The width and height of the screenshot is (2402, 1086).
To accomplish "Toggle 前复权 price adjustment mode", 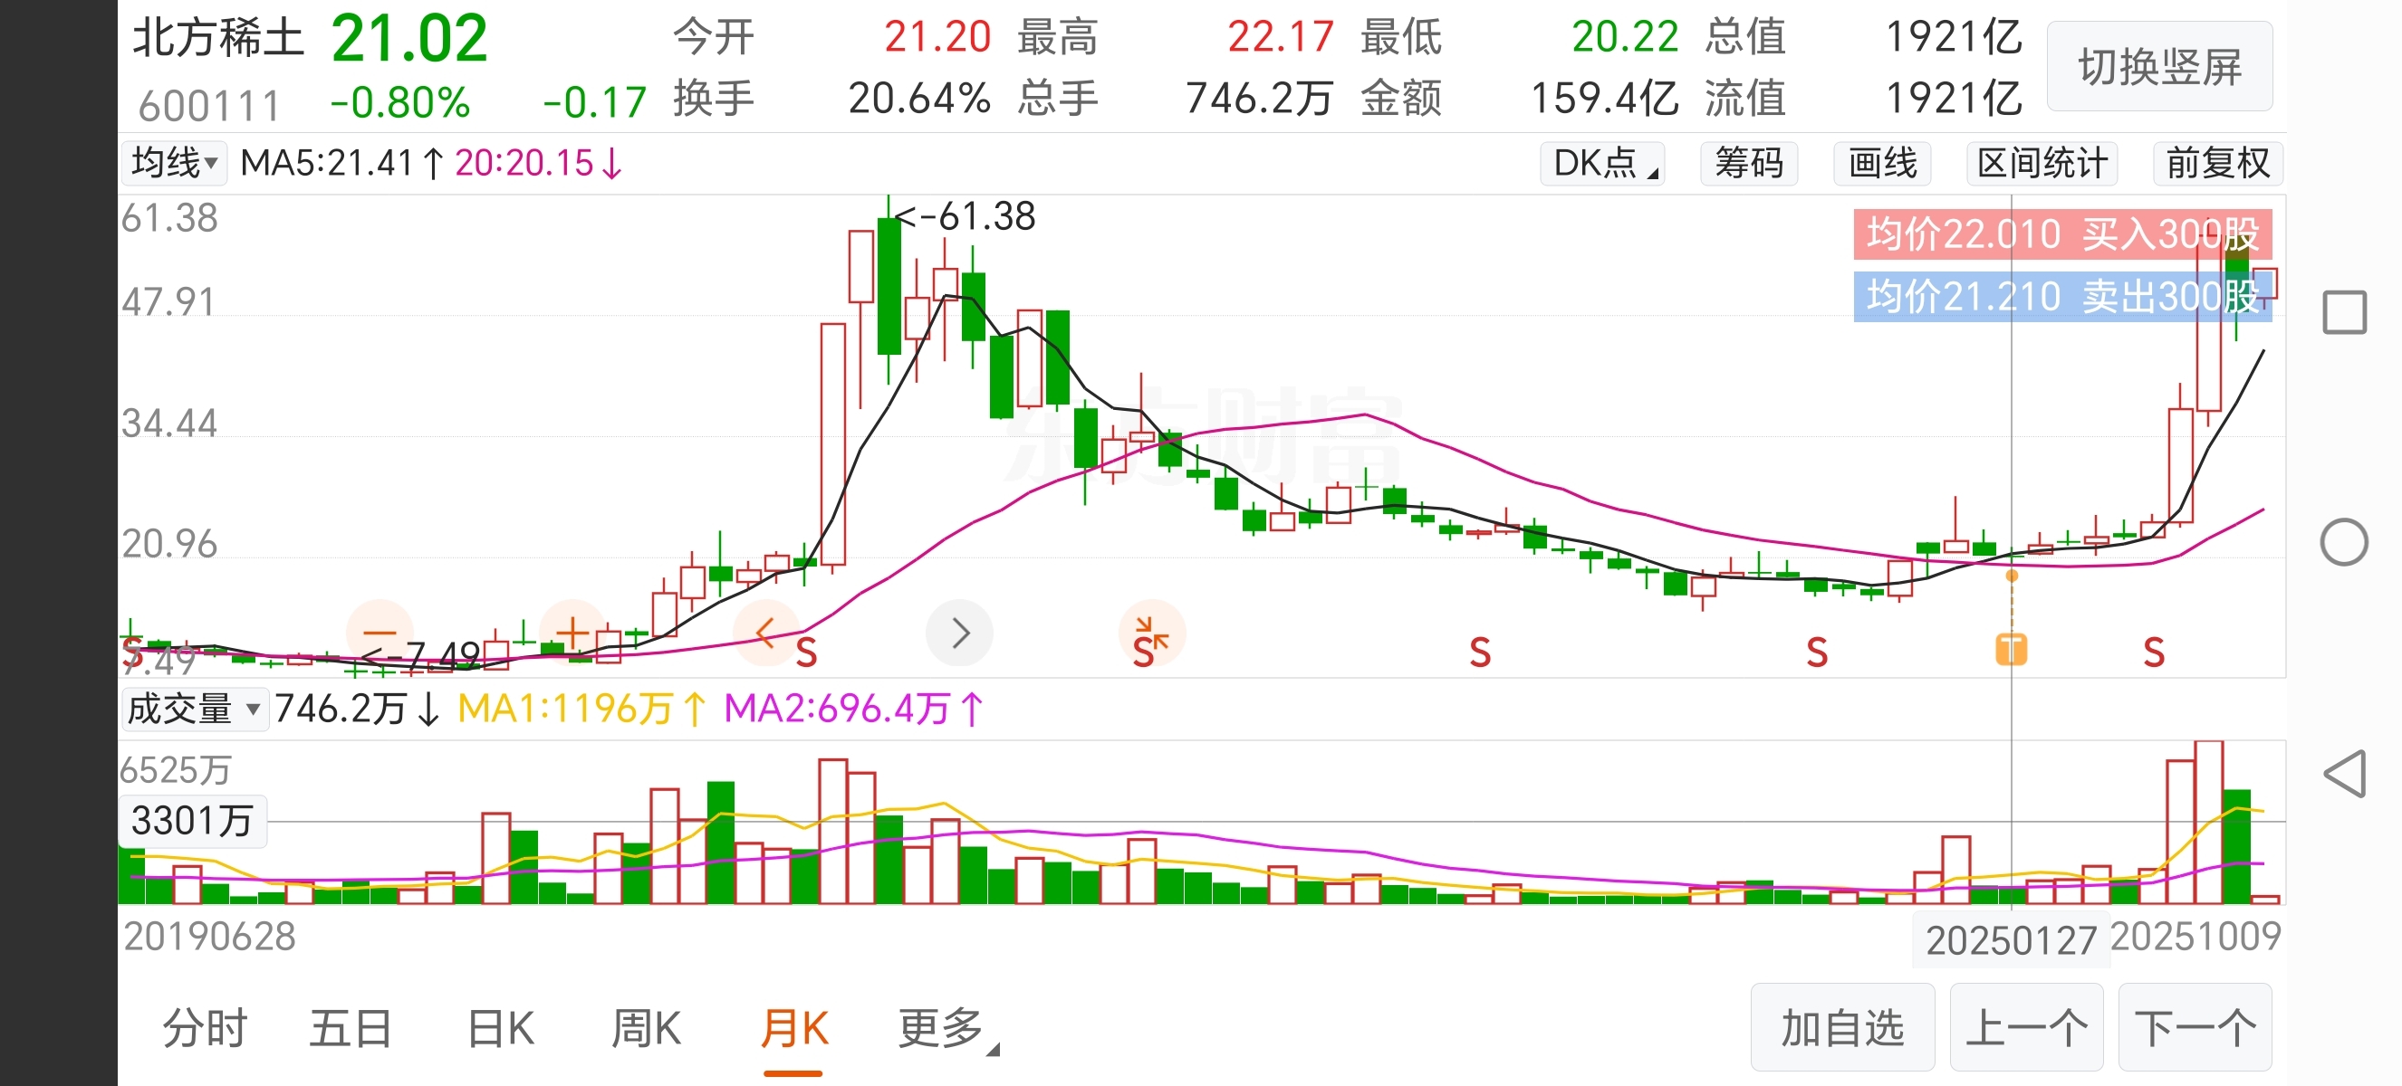I will click(x=2217, y=163).
